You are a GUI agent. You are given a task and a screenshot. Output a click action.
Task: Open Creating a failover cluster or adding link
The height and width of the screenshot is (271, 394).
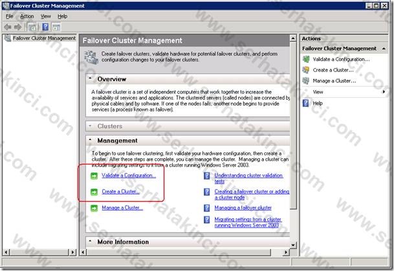pos(252,194)
